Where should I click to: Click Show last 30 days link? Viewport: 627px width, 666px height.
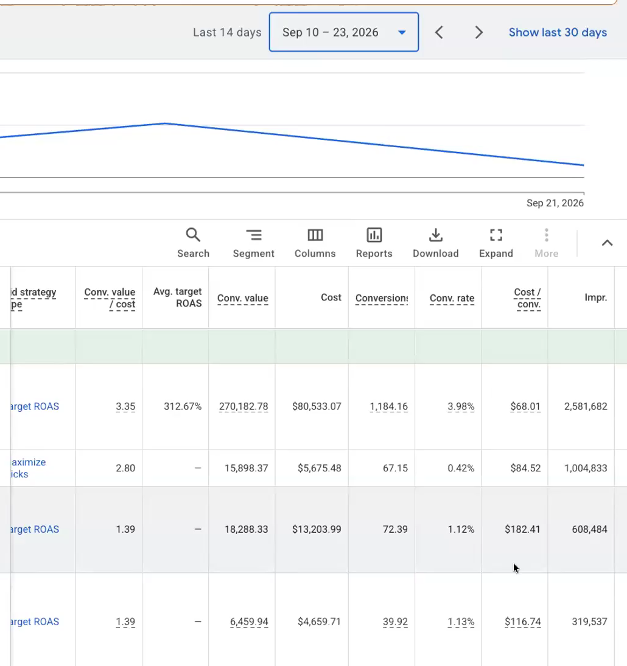558,32
